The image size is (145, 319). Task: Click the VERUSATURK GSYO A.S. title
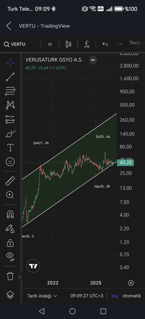click(54, 60)
